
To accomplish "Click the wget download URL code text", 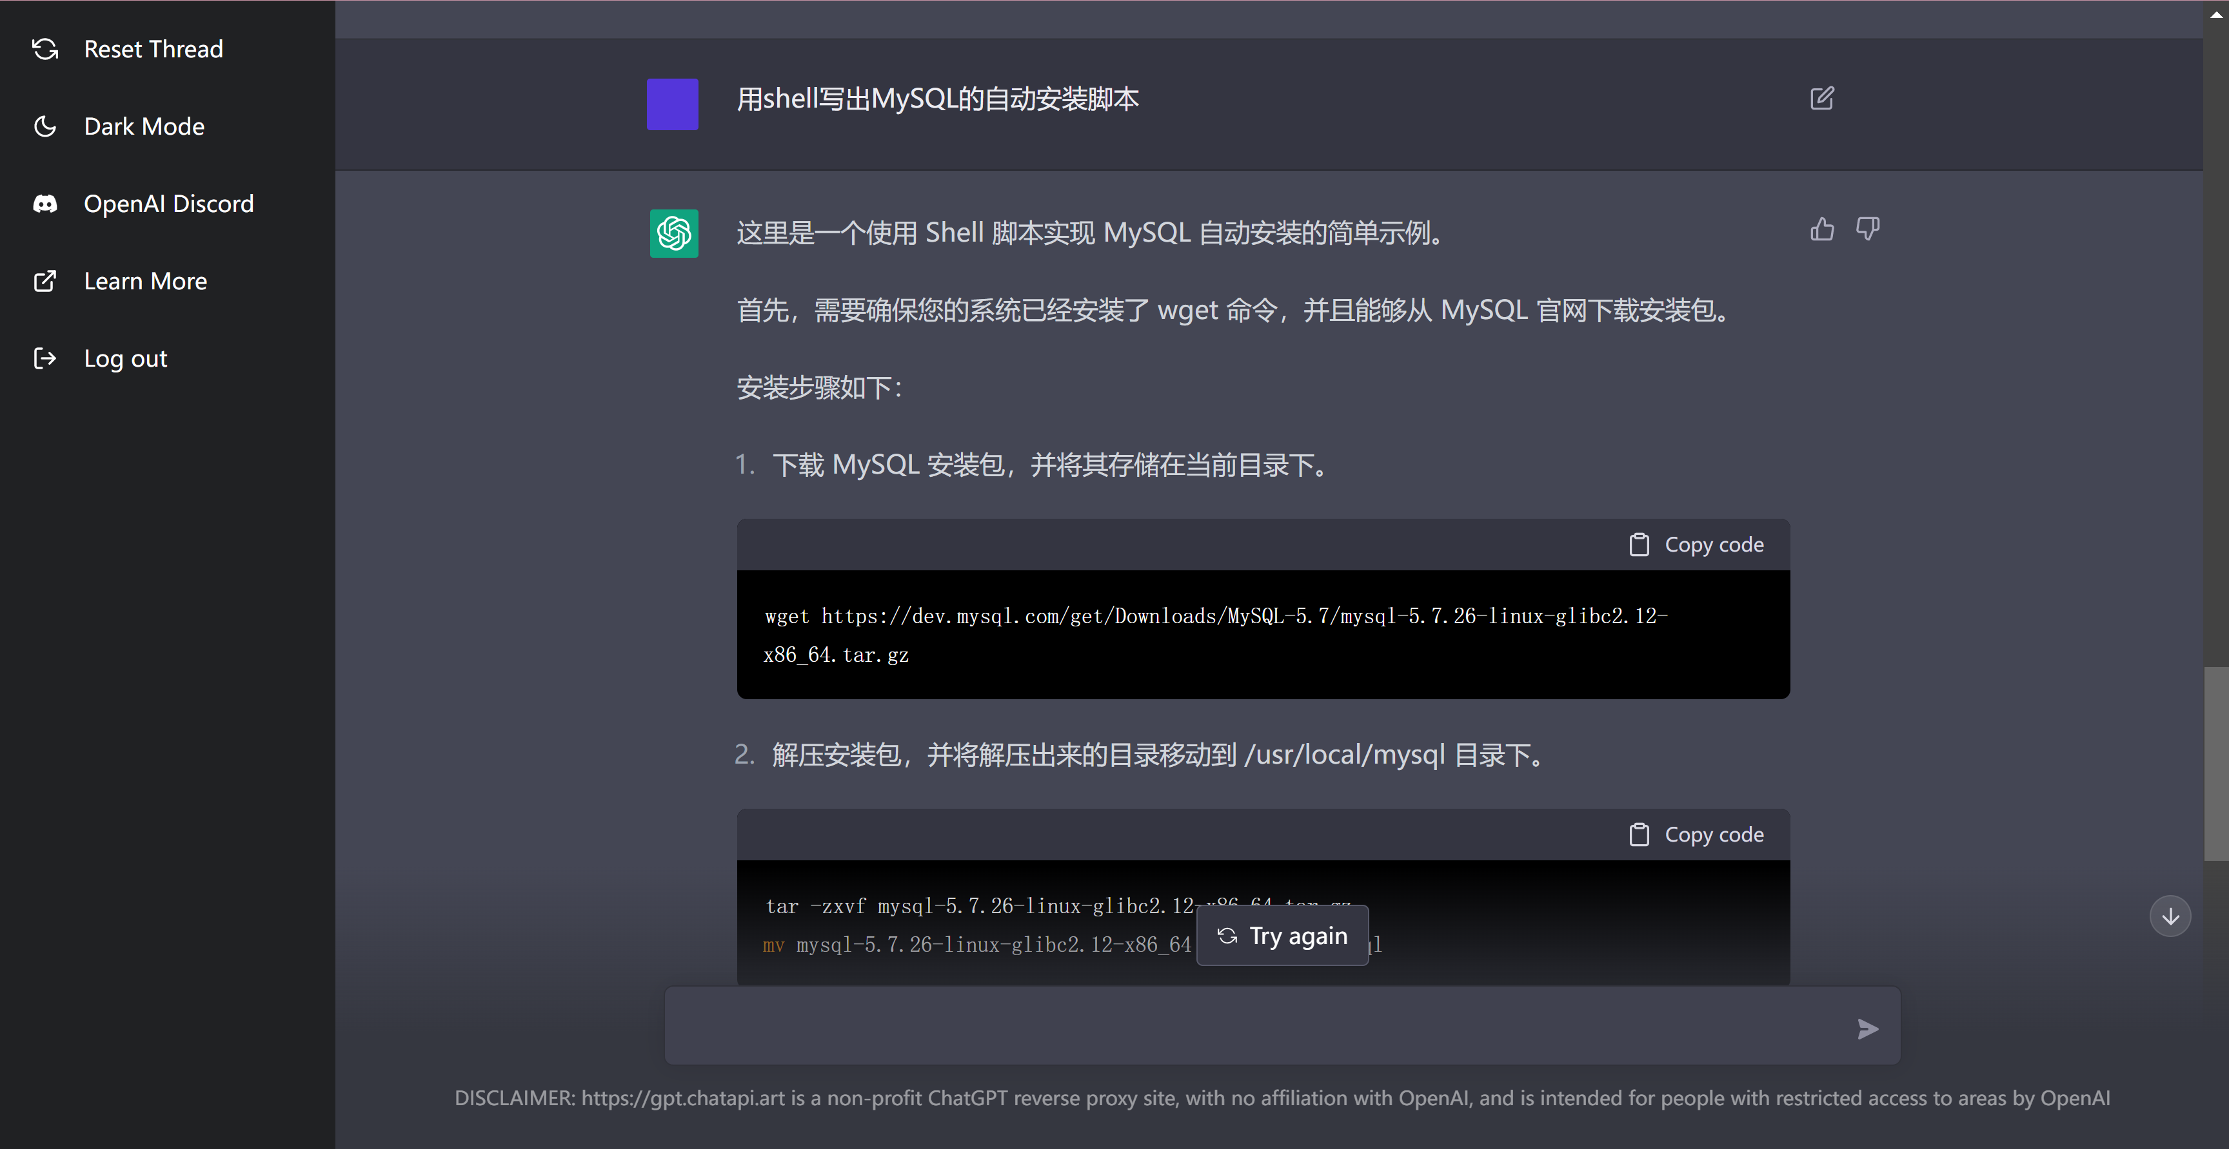I will (1216, 635).
